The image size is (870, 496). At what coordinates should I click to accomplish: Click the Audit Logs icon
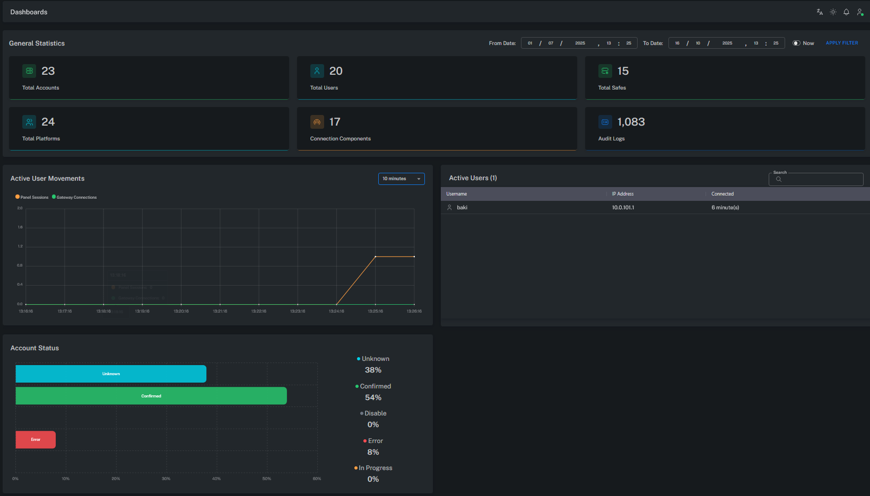coord(605,122)
